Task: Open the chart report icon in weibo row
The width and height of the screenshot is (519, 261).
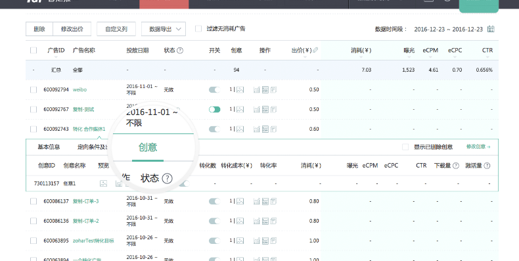Action: pos(256,90)
